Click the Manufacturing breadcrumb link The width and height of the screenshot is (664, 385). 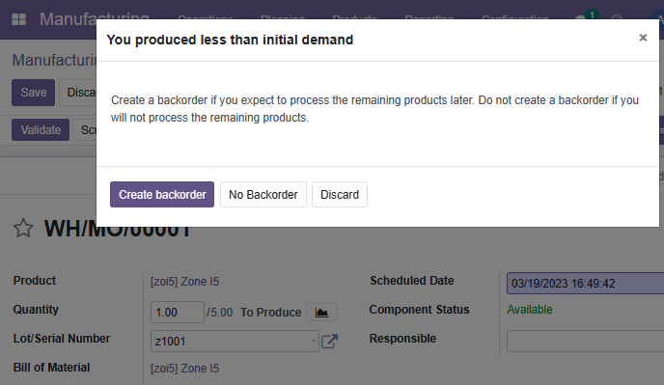coord(54,60)
